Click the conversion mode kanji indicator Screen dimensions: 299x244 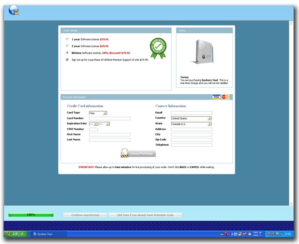236,234
